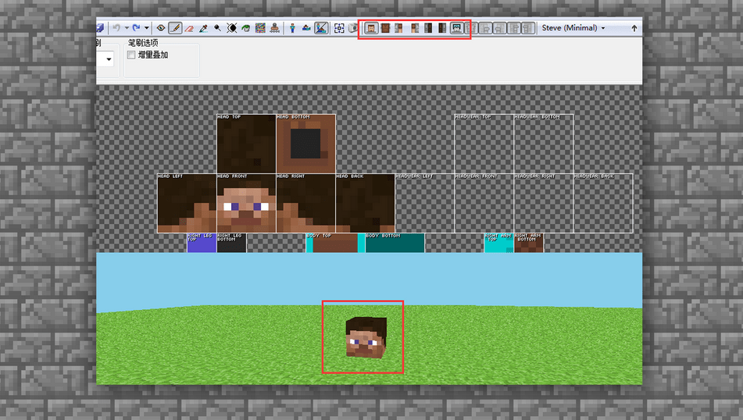Toggle right arm part visibility
743x420 pixels.
[x=415, y=28]
